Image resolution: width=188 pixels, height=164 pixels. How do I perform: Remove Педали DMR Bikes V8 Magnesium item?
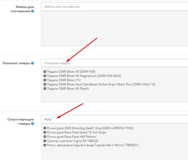pos(45,76)
